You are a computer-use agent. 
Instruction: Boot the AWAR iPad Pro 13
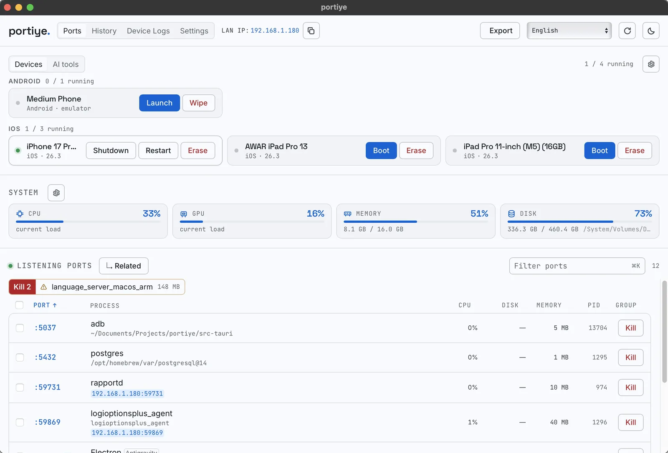(x=381, y=151)
